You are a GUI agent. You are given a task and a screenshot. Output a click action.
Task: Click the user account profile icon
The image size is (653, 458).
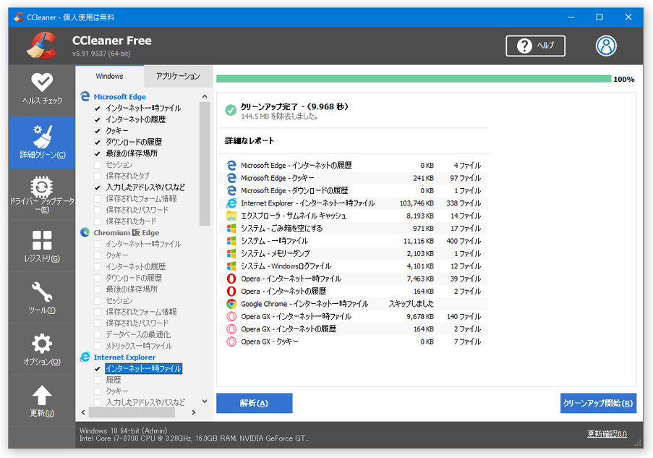(x=606, y=46)
